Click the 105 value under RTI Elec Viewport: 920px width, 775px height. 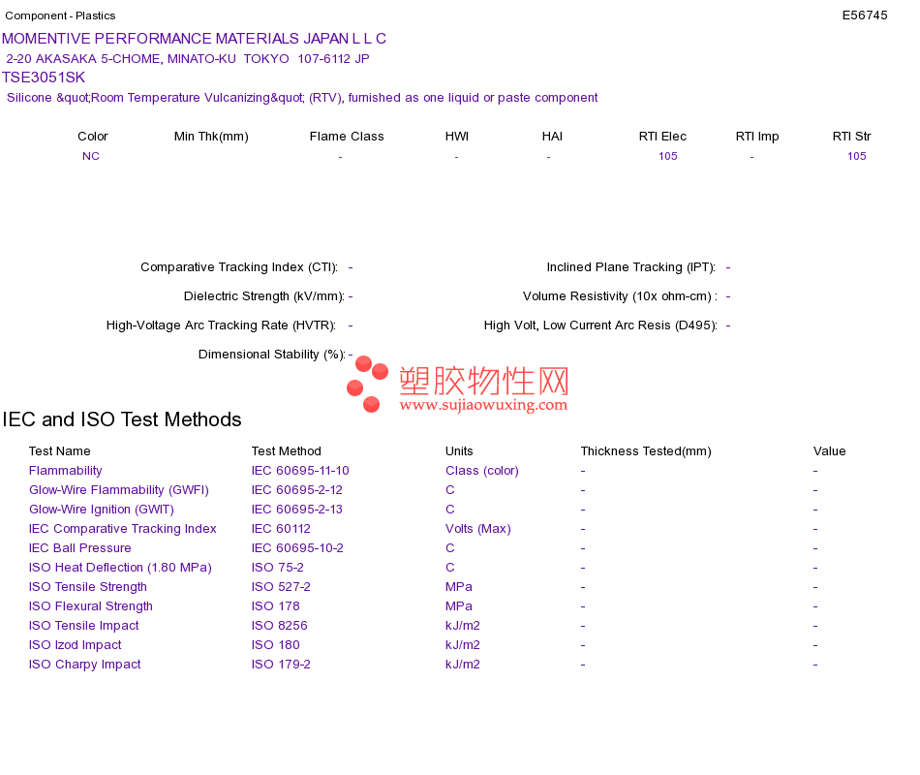(667, 156)
